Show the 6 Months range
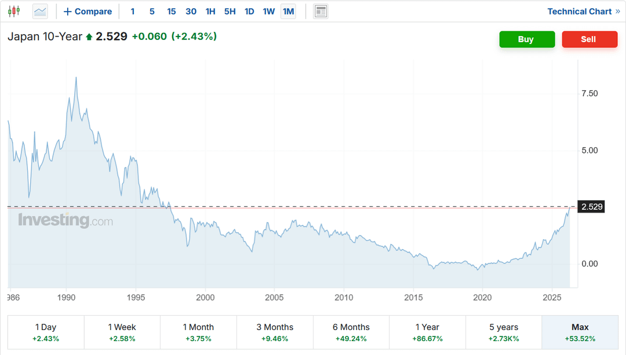The height and width of the screenshot is (355, 626). tap(351, 332)
